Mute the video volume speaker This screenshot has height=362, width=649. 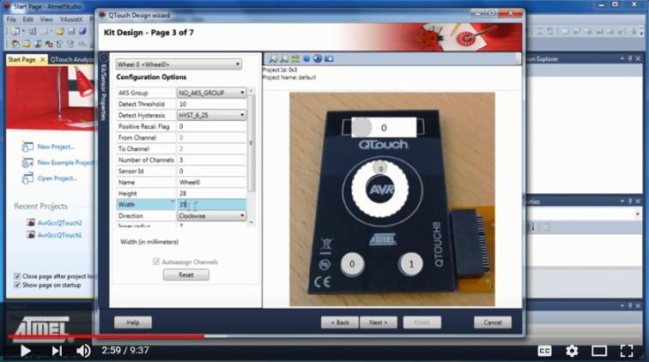coord(83,350)
